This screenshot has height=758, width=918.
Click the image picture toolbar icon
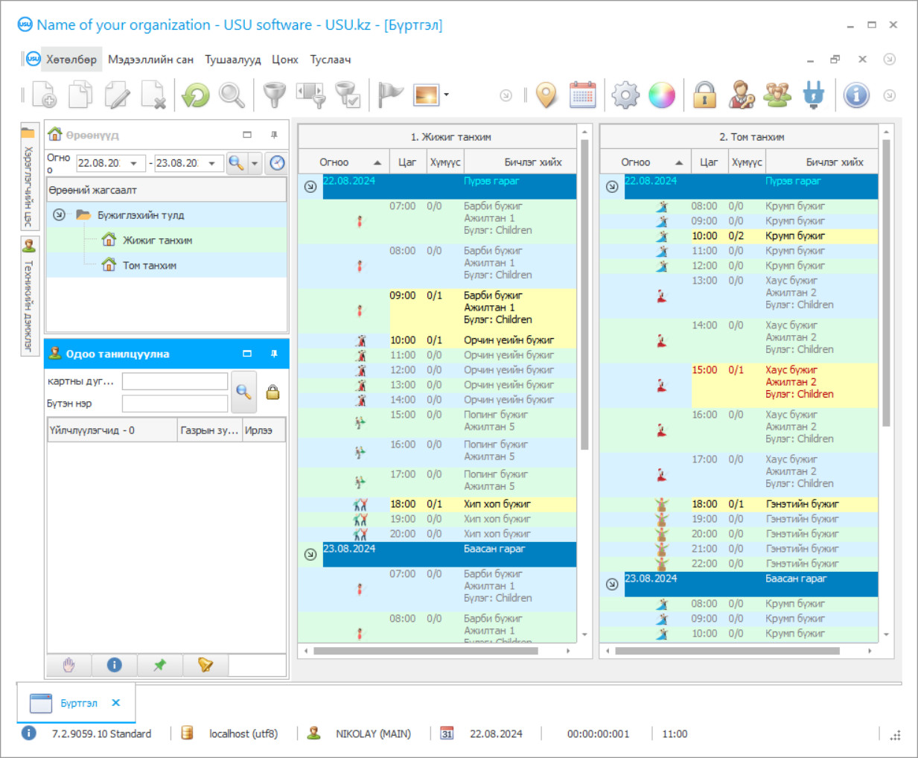(427, 95)
